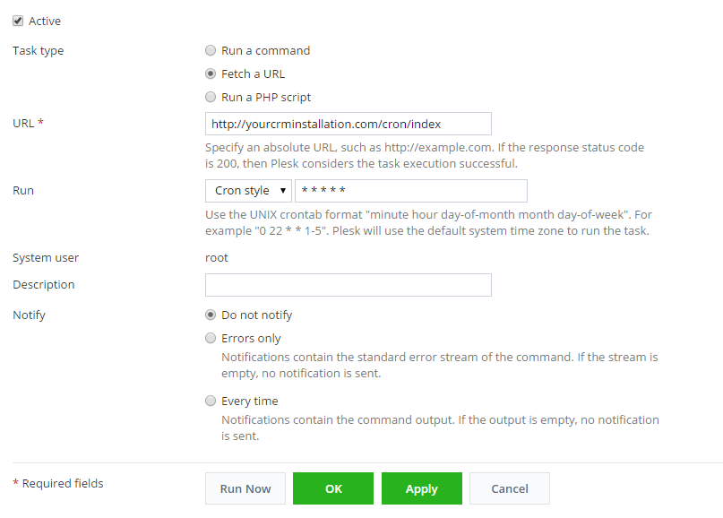Choose Errors only notification radio
This screenshot has height=518, width=723.
pos(211,339)
